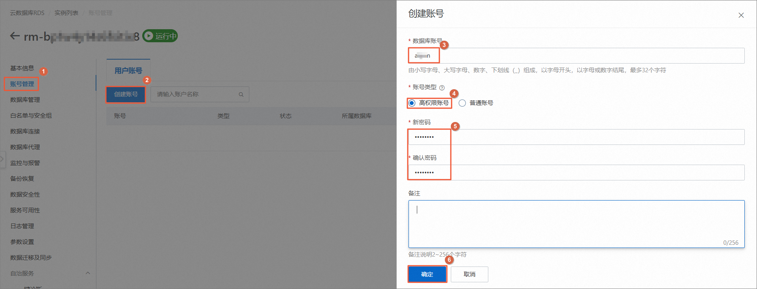Open 基本信息 in the sidebar

(22, 68)
